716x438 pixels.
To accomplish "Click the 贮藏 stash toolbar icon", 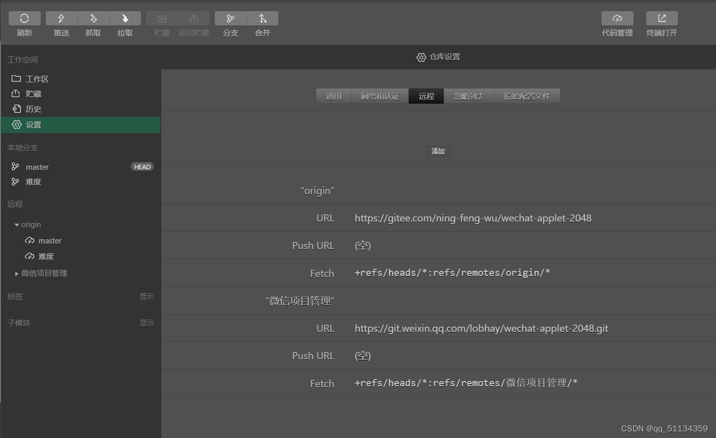I will [162, 18].
